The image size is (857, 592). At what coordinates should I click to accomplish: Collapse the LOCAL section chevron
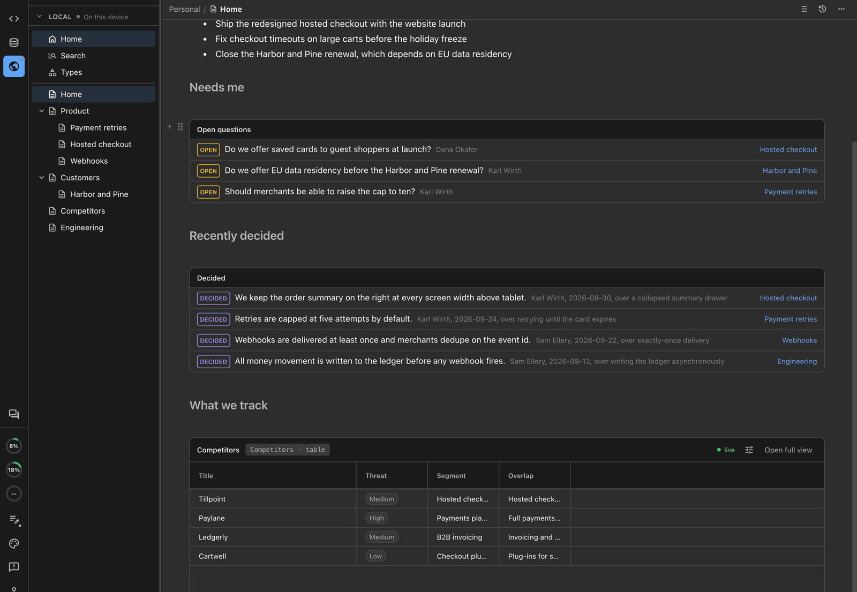(39, 17)
